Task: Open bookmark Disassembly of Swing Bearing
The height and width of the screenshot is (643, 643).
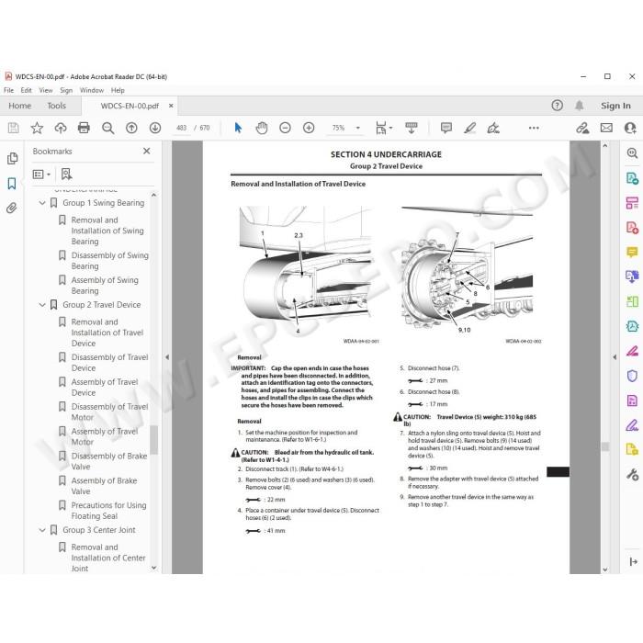Action: [x=109, y=261]
